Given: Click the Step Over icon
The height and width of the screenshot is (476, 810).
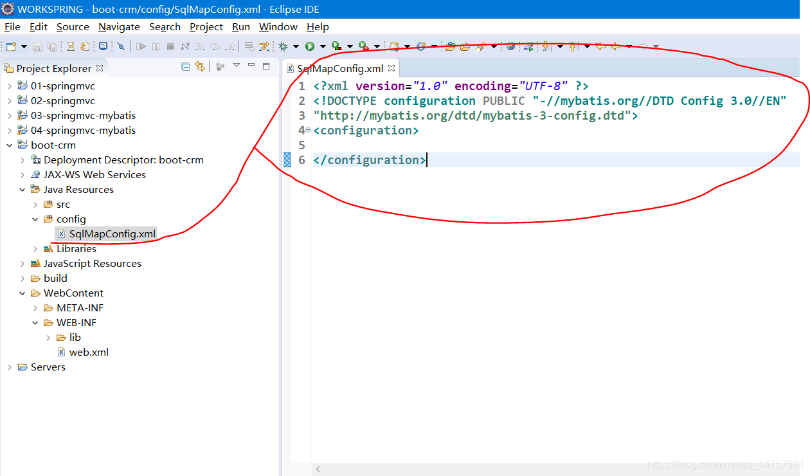Looking at the screenshot, I should click(x=215, y=46).
